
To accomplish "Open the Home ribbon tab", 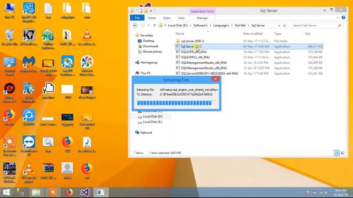I will pyautogui.click(x=152, y=18).
